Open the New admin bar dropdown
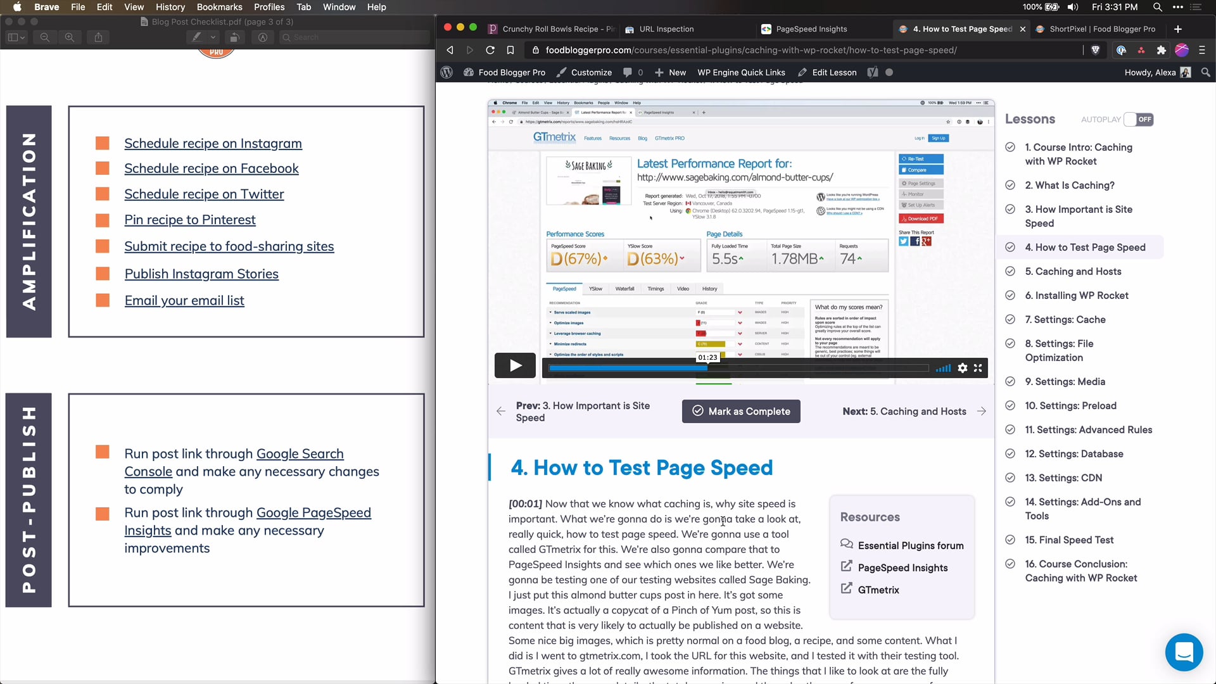The height and width of the screenshot is (684, 1216). (670, 73)
